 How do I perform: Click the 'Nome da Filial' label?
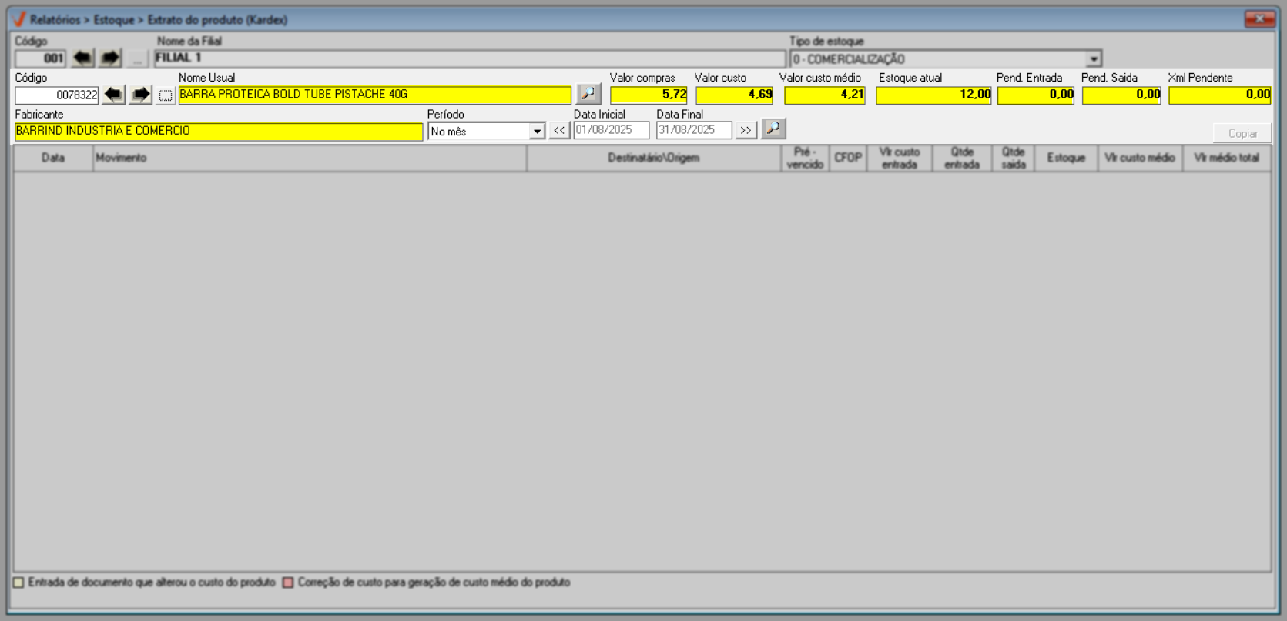(189, 41)
